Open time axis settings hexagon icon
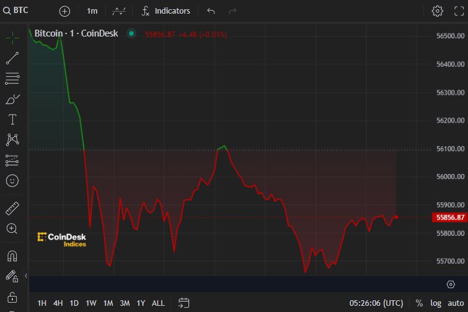The image size is (468, 312). point(451,284)
